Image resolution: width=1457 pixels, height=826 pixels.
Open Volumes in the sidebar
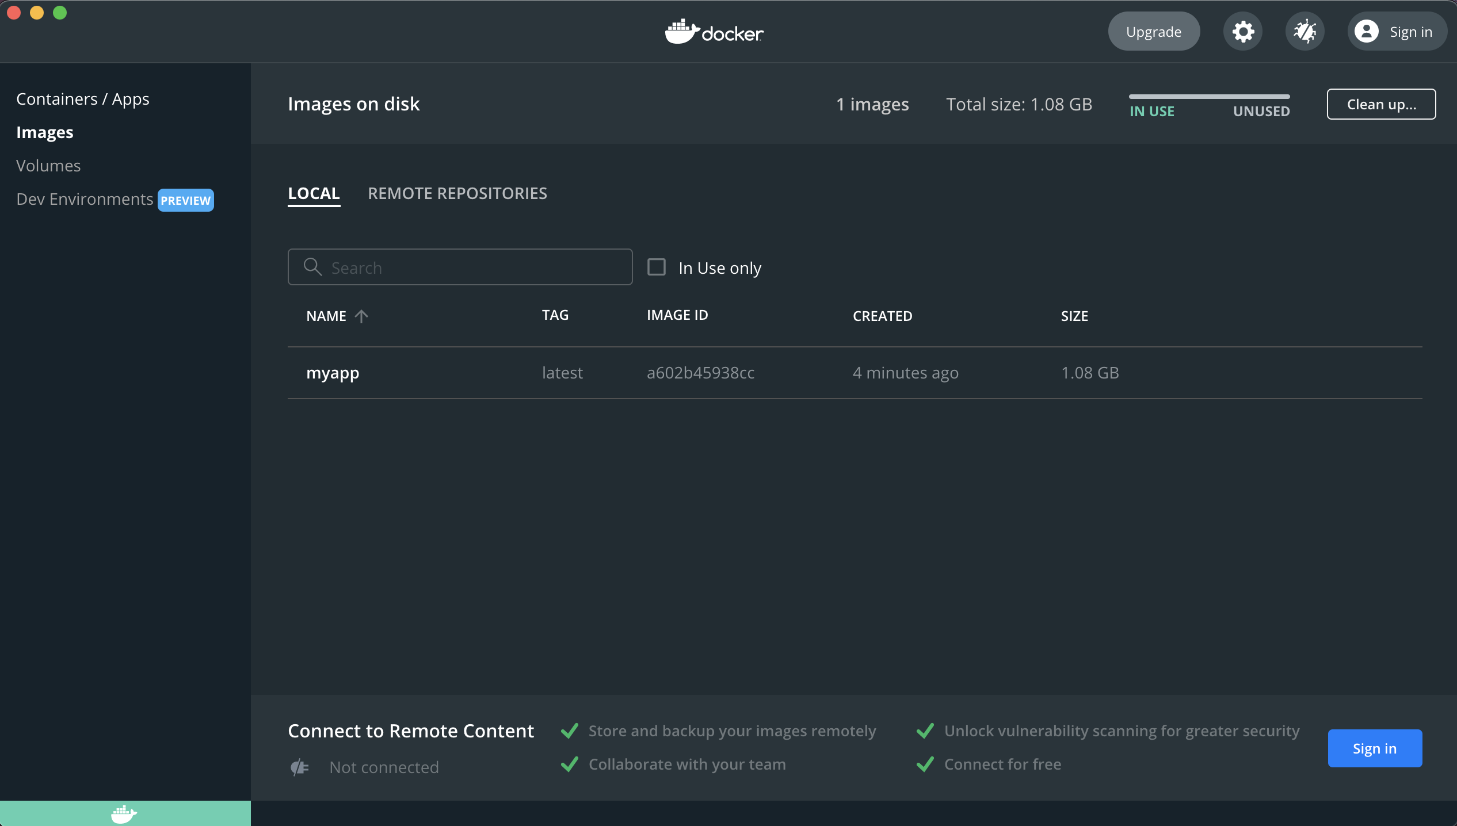click(x=48, y=166)
